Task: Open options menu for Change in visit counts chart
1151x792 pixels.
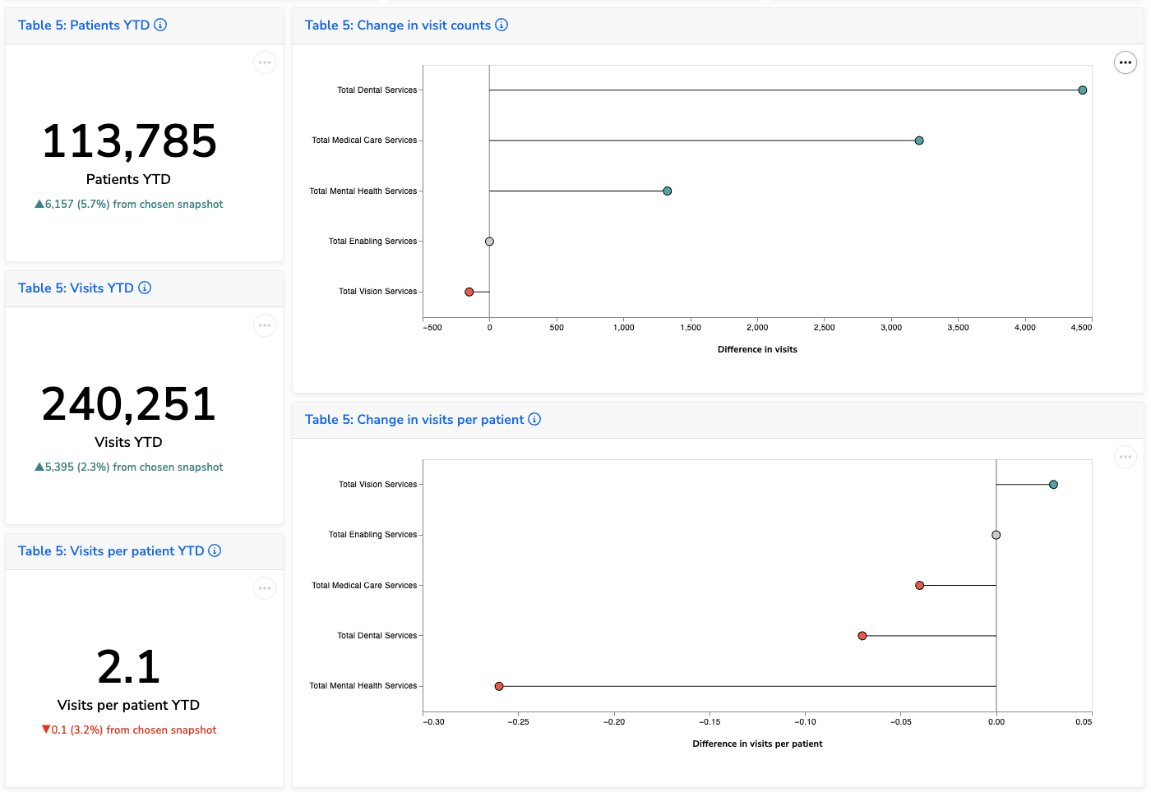Action: (1125, 62)
